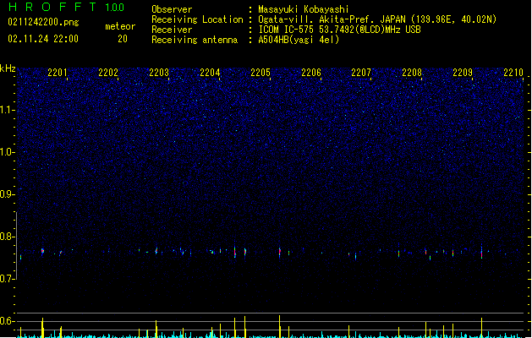532x338 pixels.
Task: Click the meteor label
Action: coord(120,26)
